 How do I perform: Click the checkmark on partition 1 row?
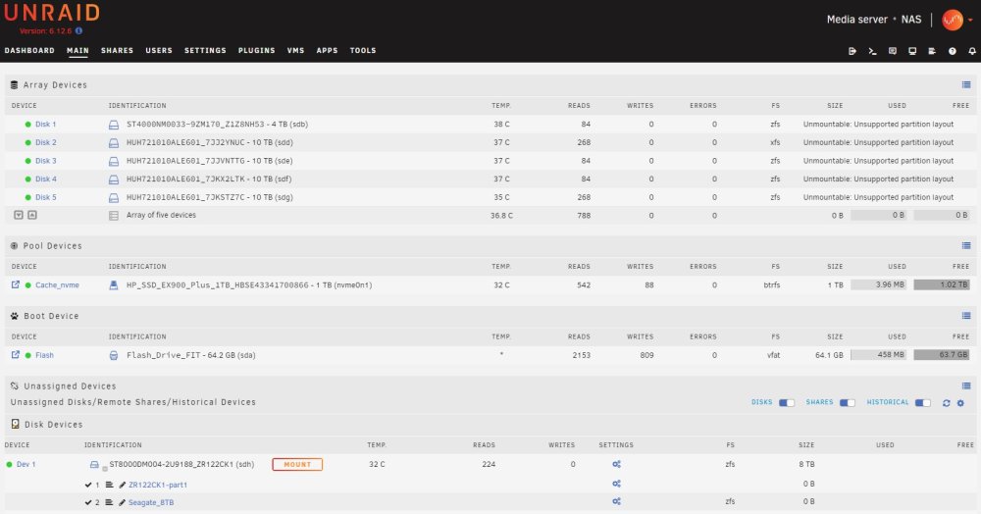(88, 485)
